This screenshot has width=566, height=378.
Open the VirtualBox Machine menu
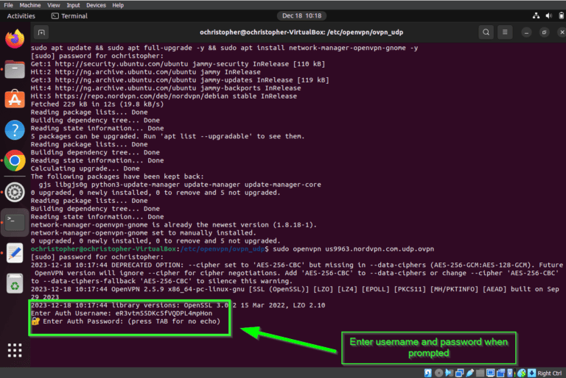coord(30,5)
